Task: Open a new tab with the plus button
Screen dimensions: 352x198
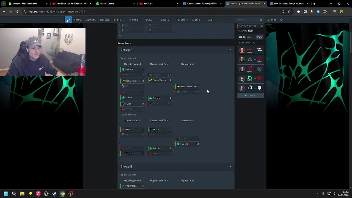Action: (314, 4)
